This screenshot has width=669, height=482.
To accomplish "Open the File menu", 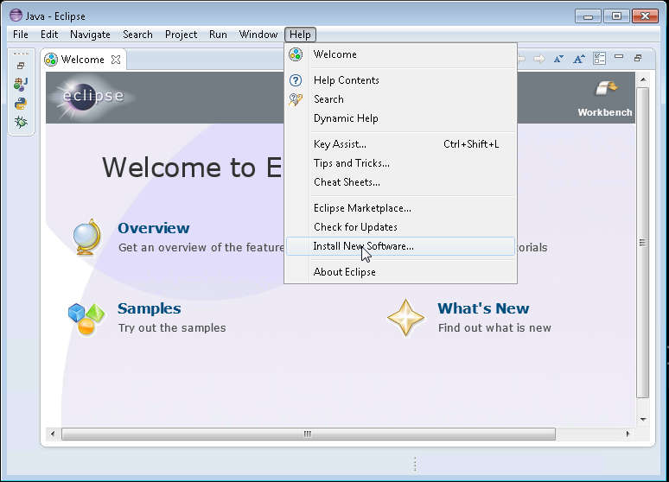I will (21, 35).
